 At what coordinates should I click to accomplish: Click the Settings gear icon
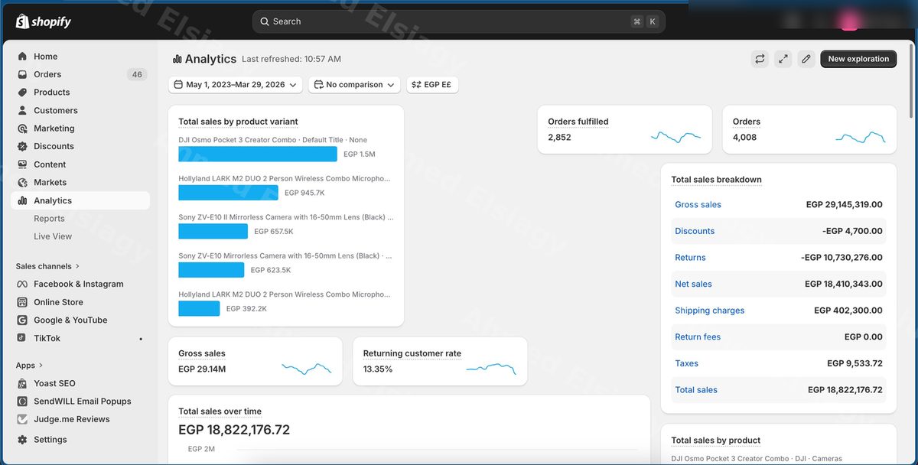tap(22, 440)
